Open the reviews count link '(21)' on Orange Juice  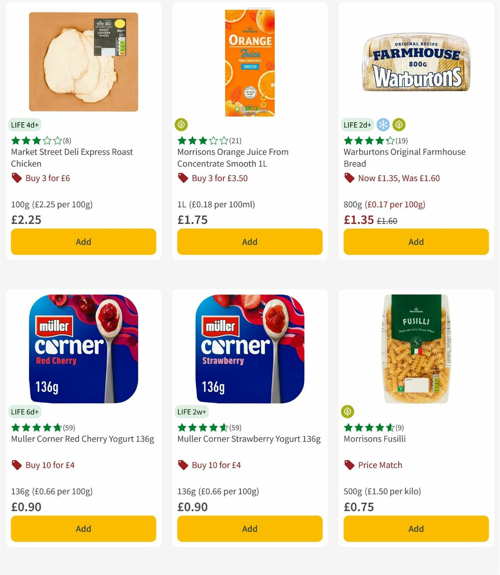(234, 141)
